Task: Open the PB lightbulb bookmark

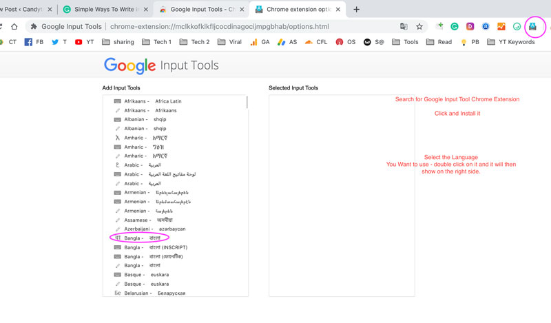Action: coord(470,42)
